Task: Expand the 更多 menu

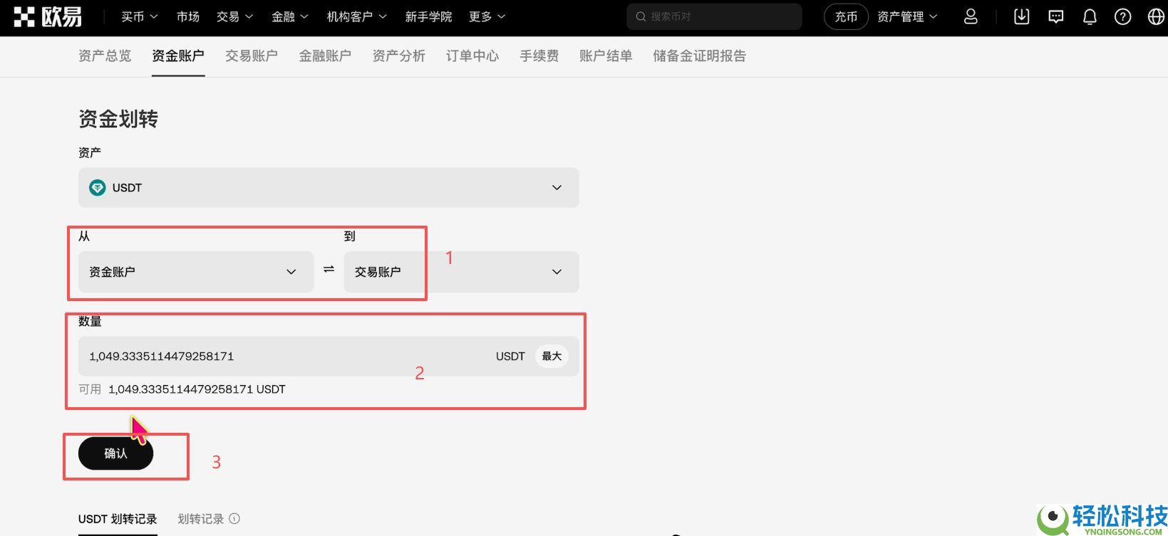Action: [487, 16]
